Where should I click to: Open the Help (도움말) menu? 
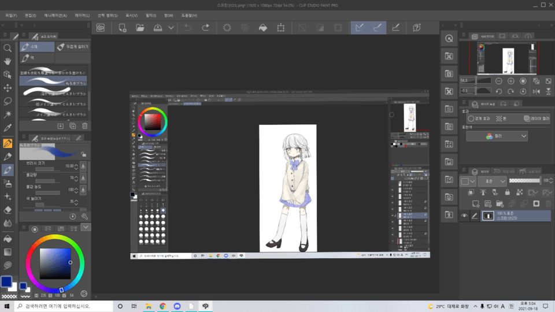point(190,16)
